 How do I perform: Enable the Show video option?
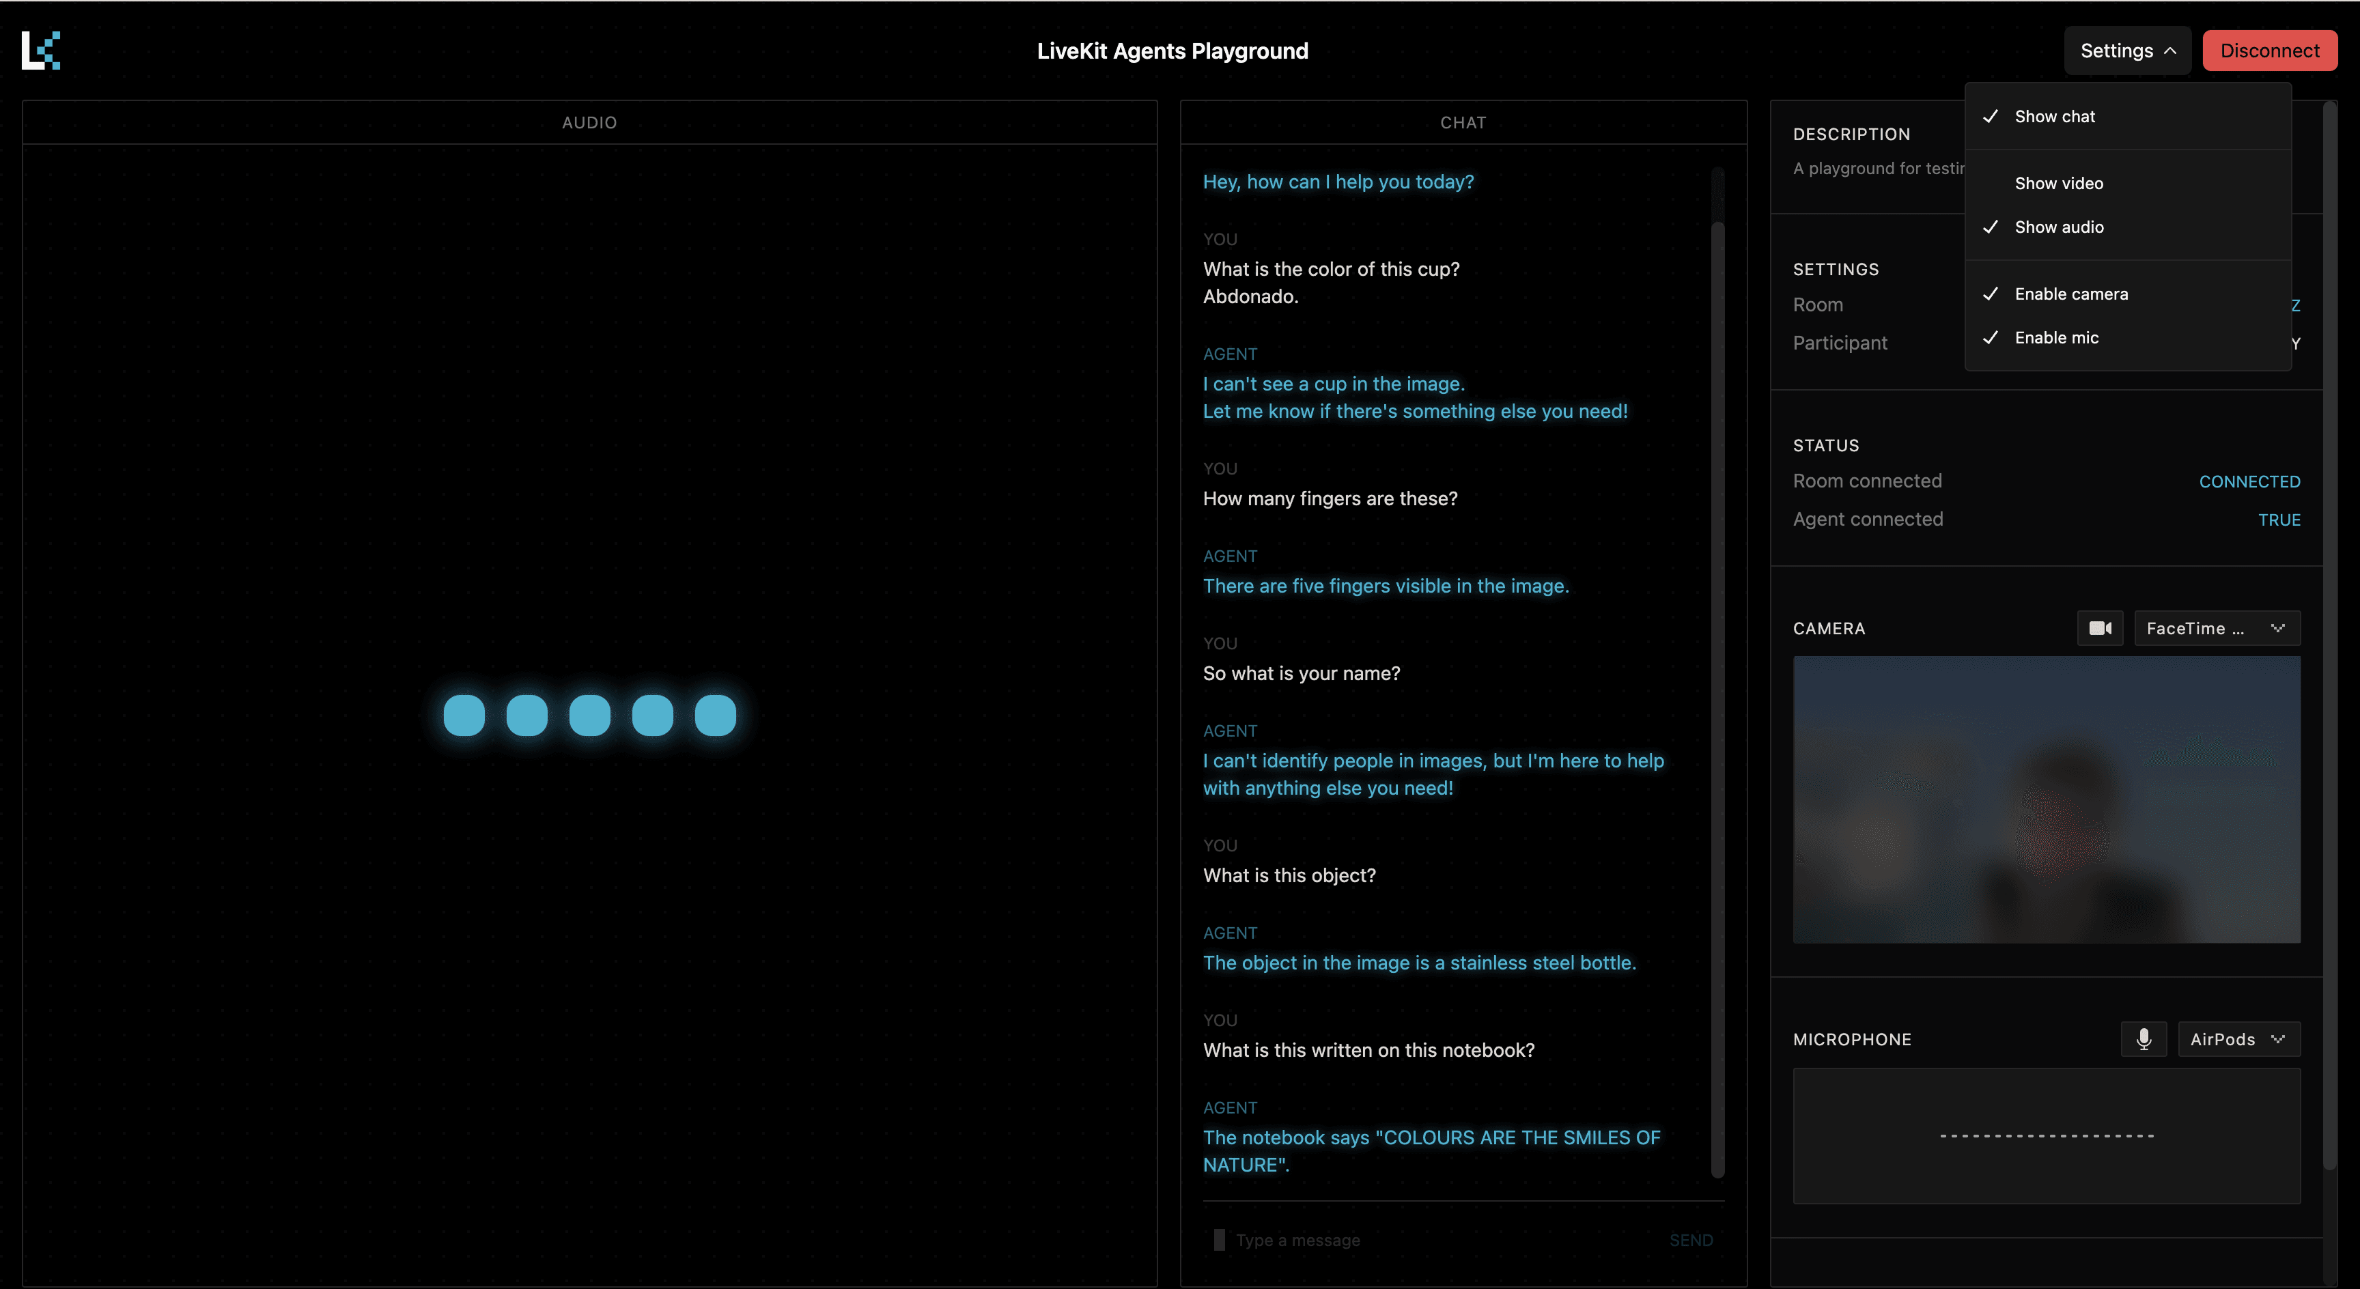(2059, 182)
